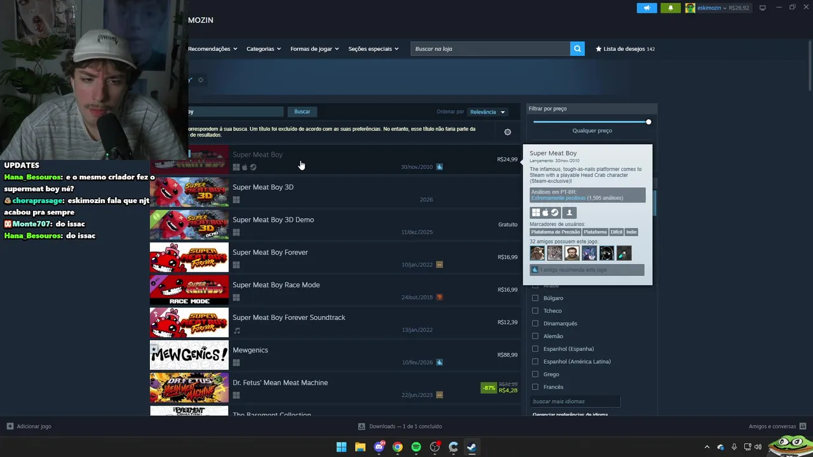Check the Espanhol (América Latina) filter
The height and width of the screenshot is (457, 813).
(x=535, y=361)
